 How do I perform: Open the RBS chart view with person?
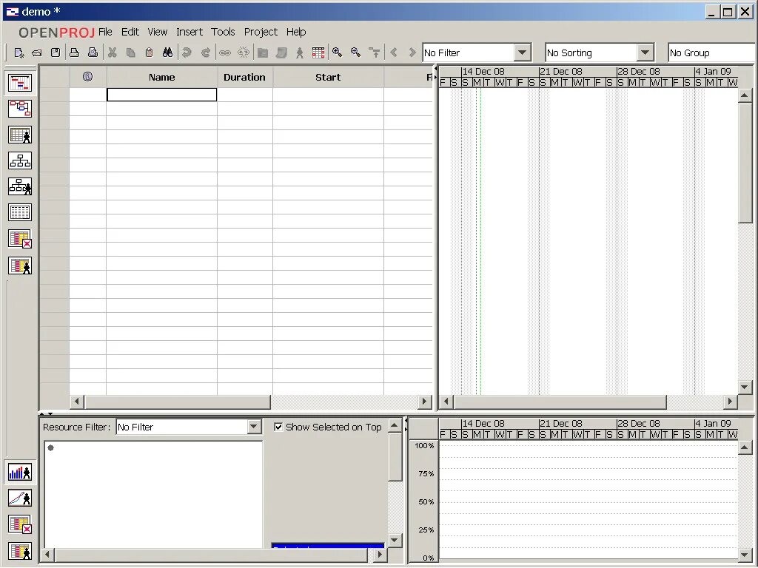coord(20,186)
